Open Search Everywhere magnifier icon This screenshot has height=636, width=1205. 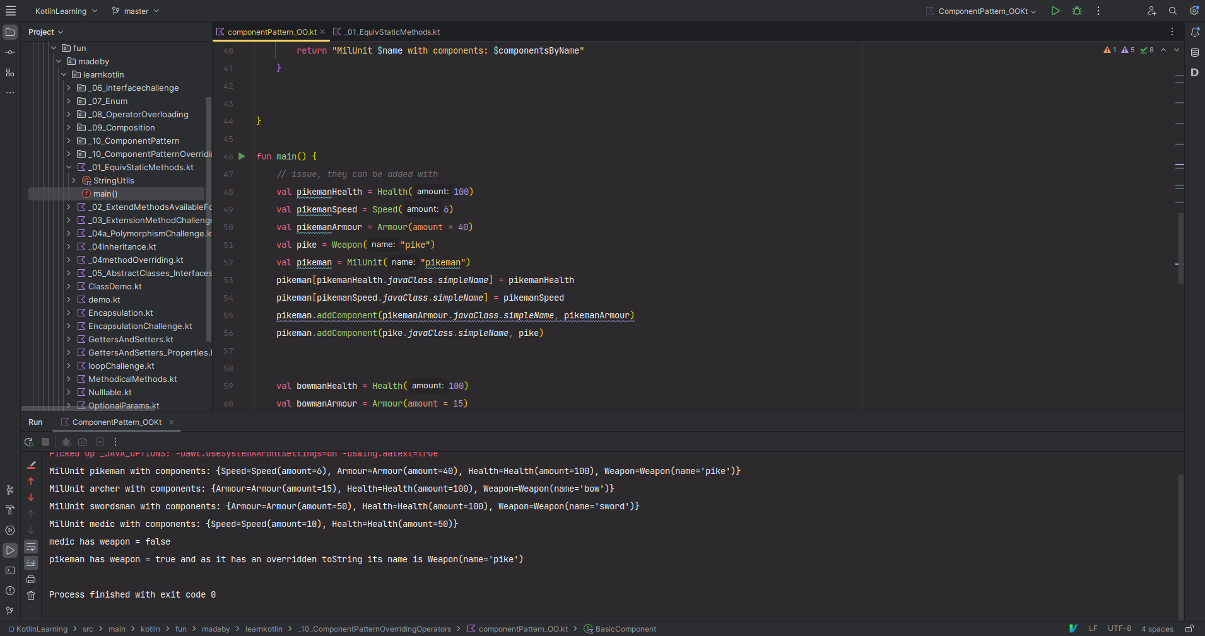pos(1173,11)
